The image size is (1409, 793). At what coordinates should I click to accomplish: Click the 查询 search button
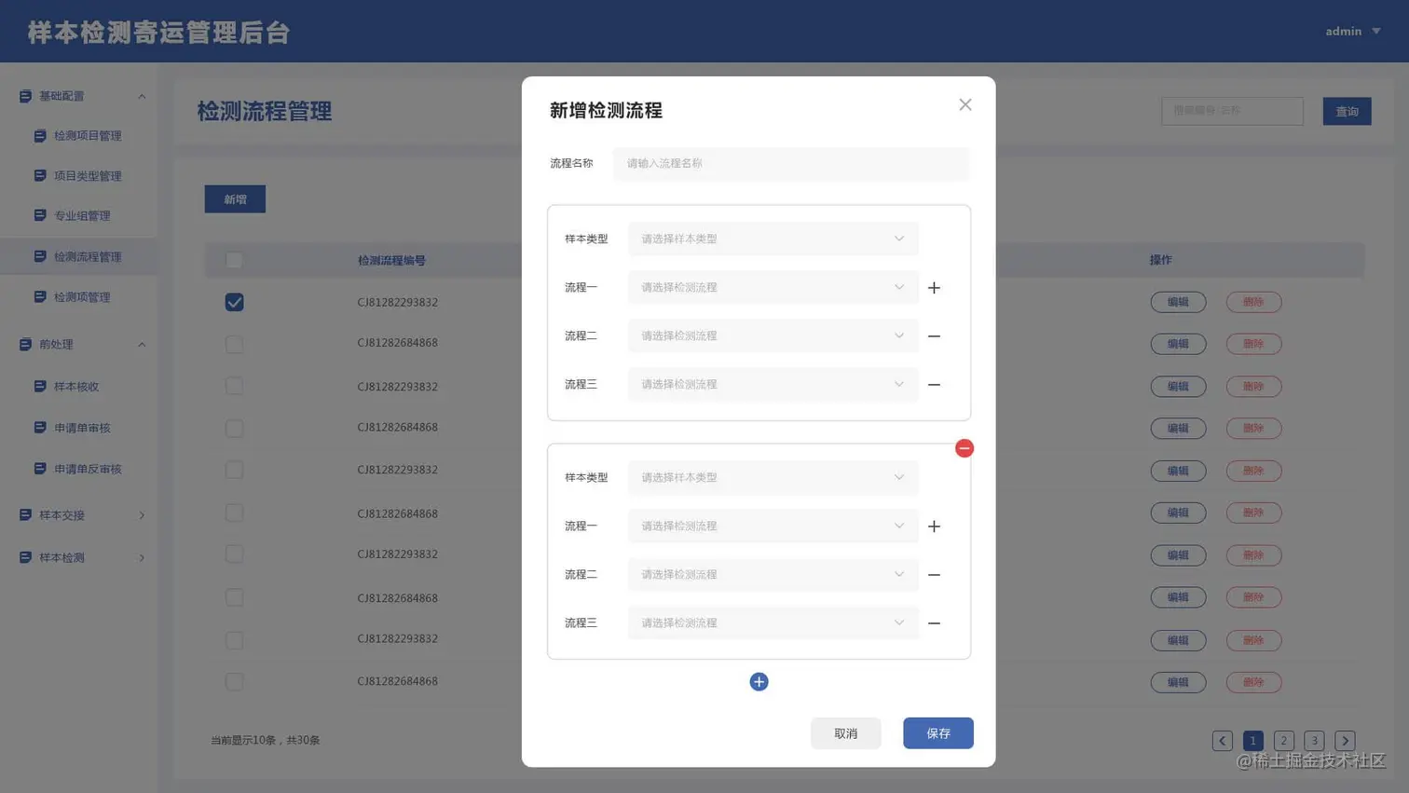tap(1347, 111)
